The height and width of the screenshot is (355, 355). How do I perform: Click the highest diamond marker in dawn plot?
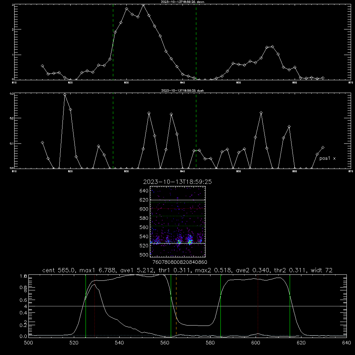point(143,5)
